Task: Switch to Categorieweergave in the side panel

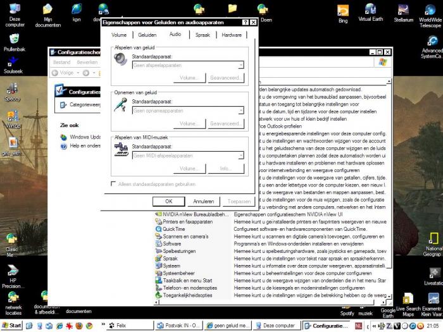Action: click(80, 105)
